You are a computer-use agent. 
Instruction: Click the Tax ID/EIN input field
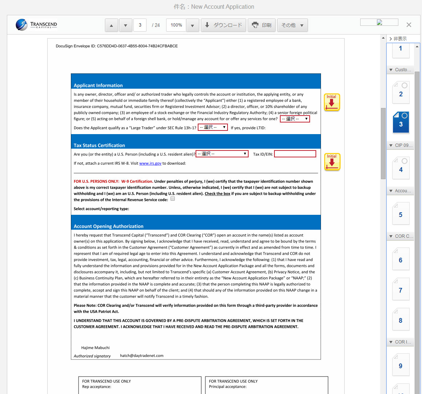295,154
